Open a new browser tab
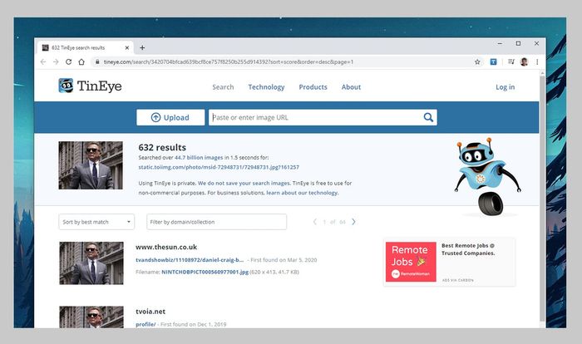 pyautogui.click(x=142, y=47)
